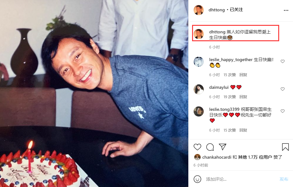The image size is (293, 187).
Task: Open the three-dot more options menu
Action: click(x=286, y=10)
